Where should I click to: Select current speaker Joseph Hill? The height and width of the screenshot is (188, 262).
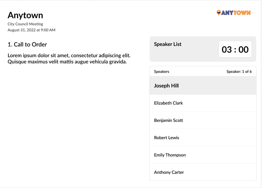pos(166,86)
